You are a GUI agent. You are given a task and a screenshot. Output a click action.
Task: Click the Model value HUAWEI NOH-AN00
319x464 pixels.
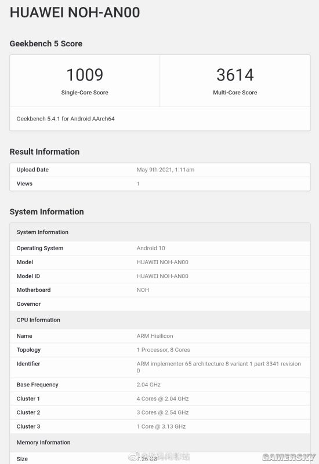pos(162,262)
